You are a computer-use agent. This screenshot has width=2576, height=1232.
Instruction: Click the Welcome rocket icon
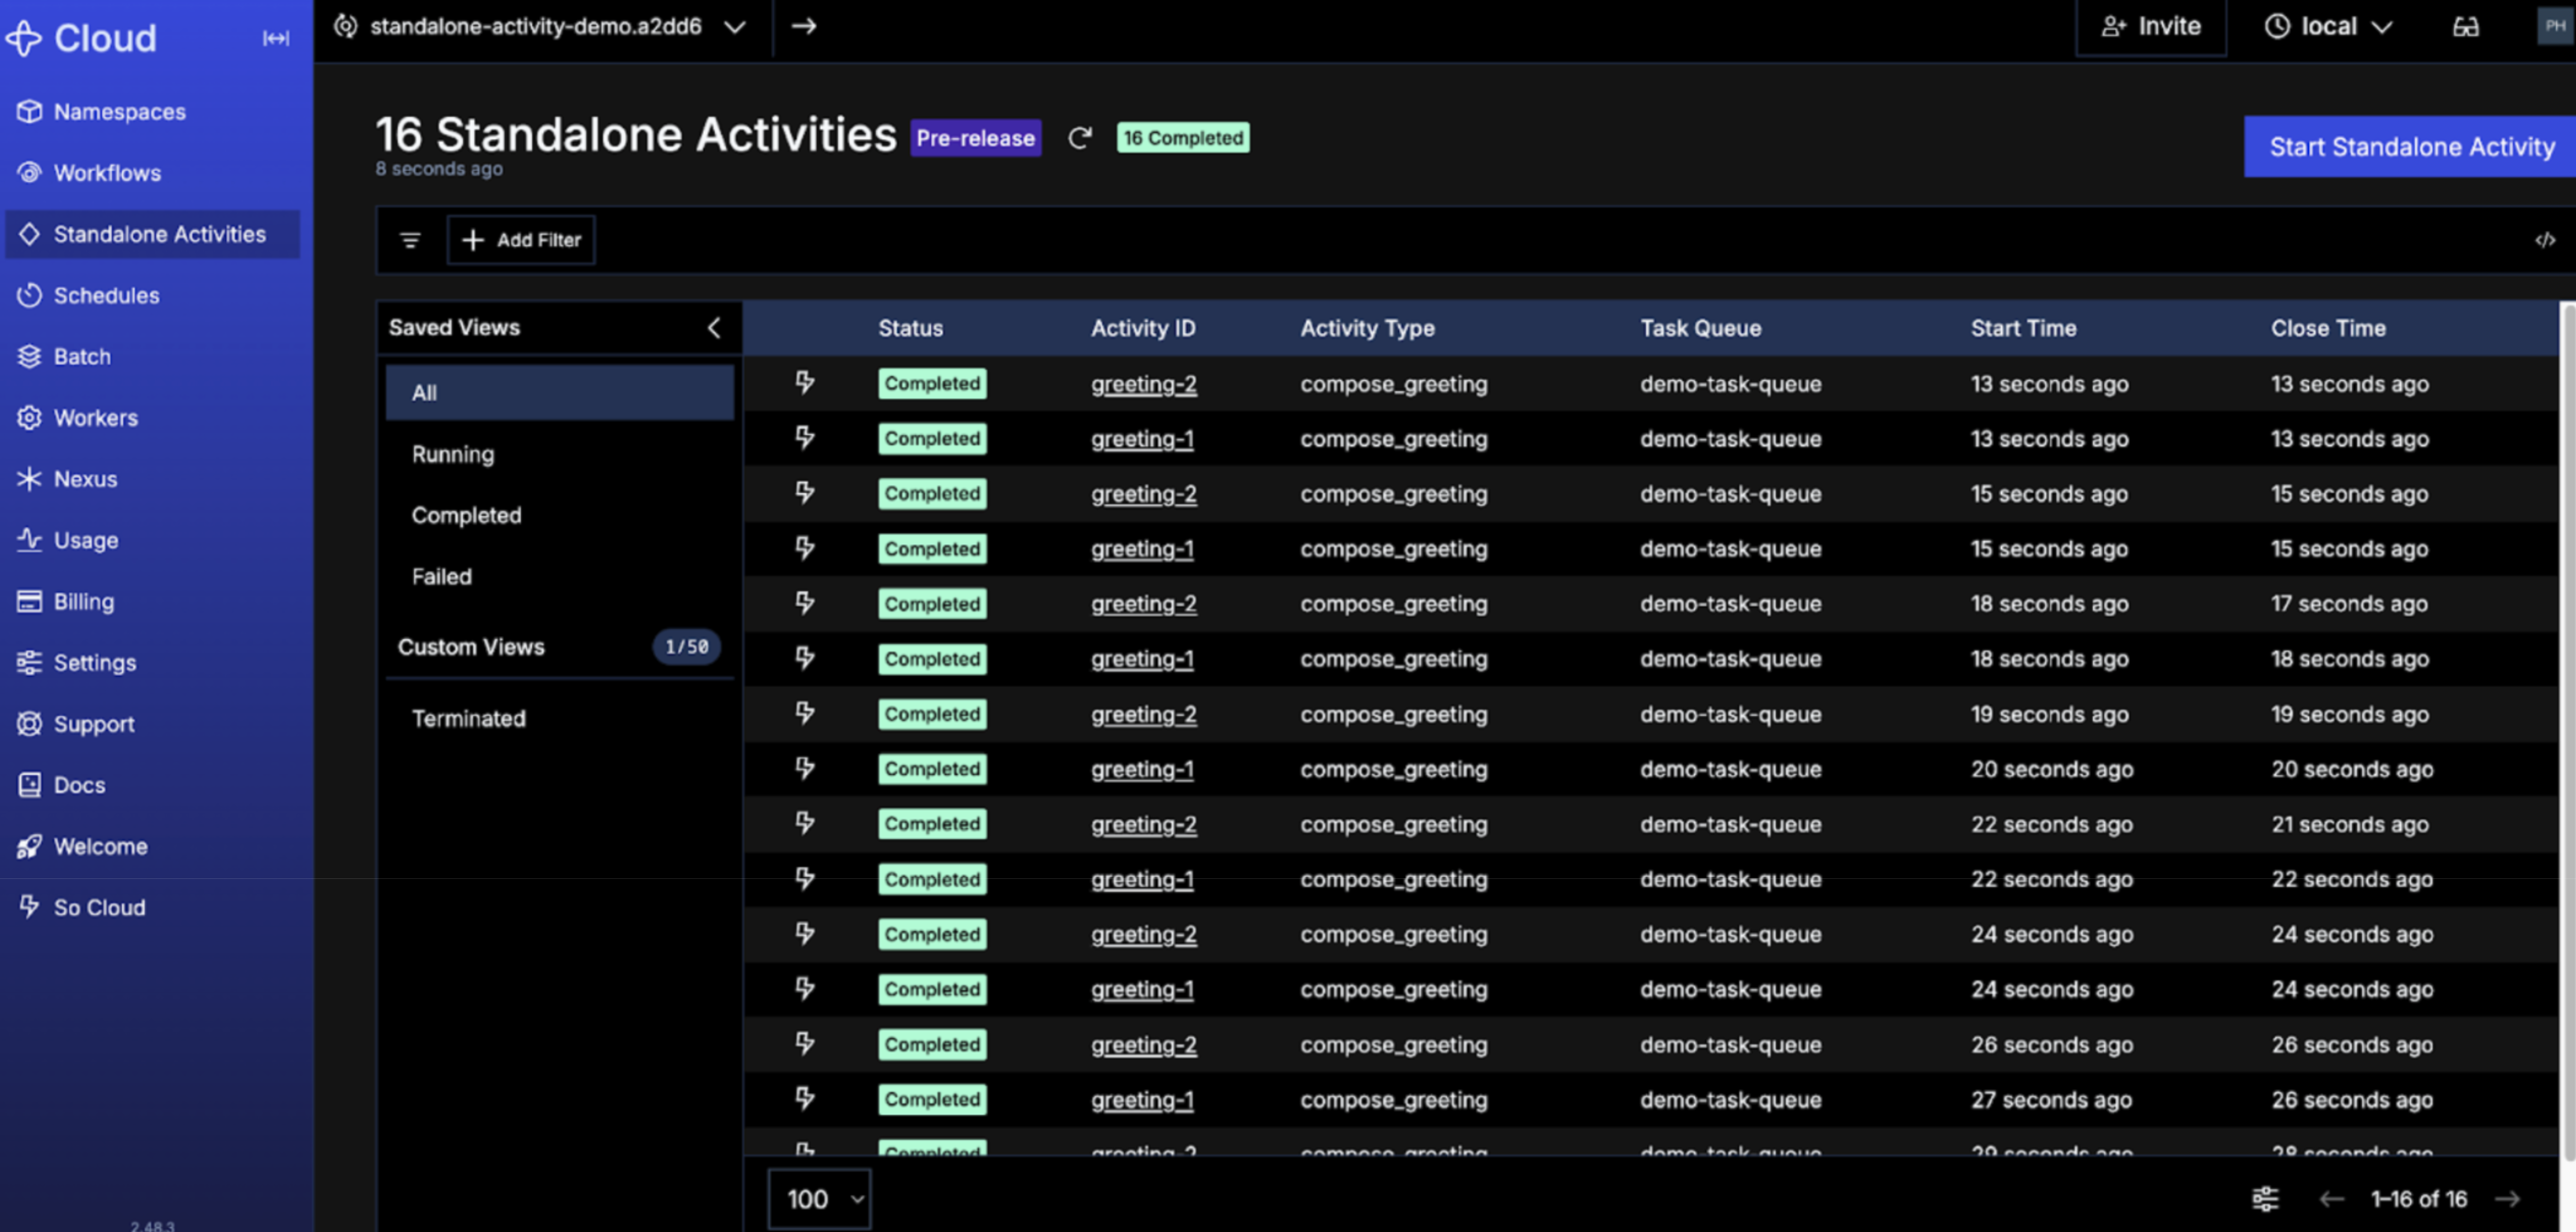click(29, 846)
